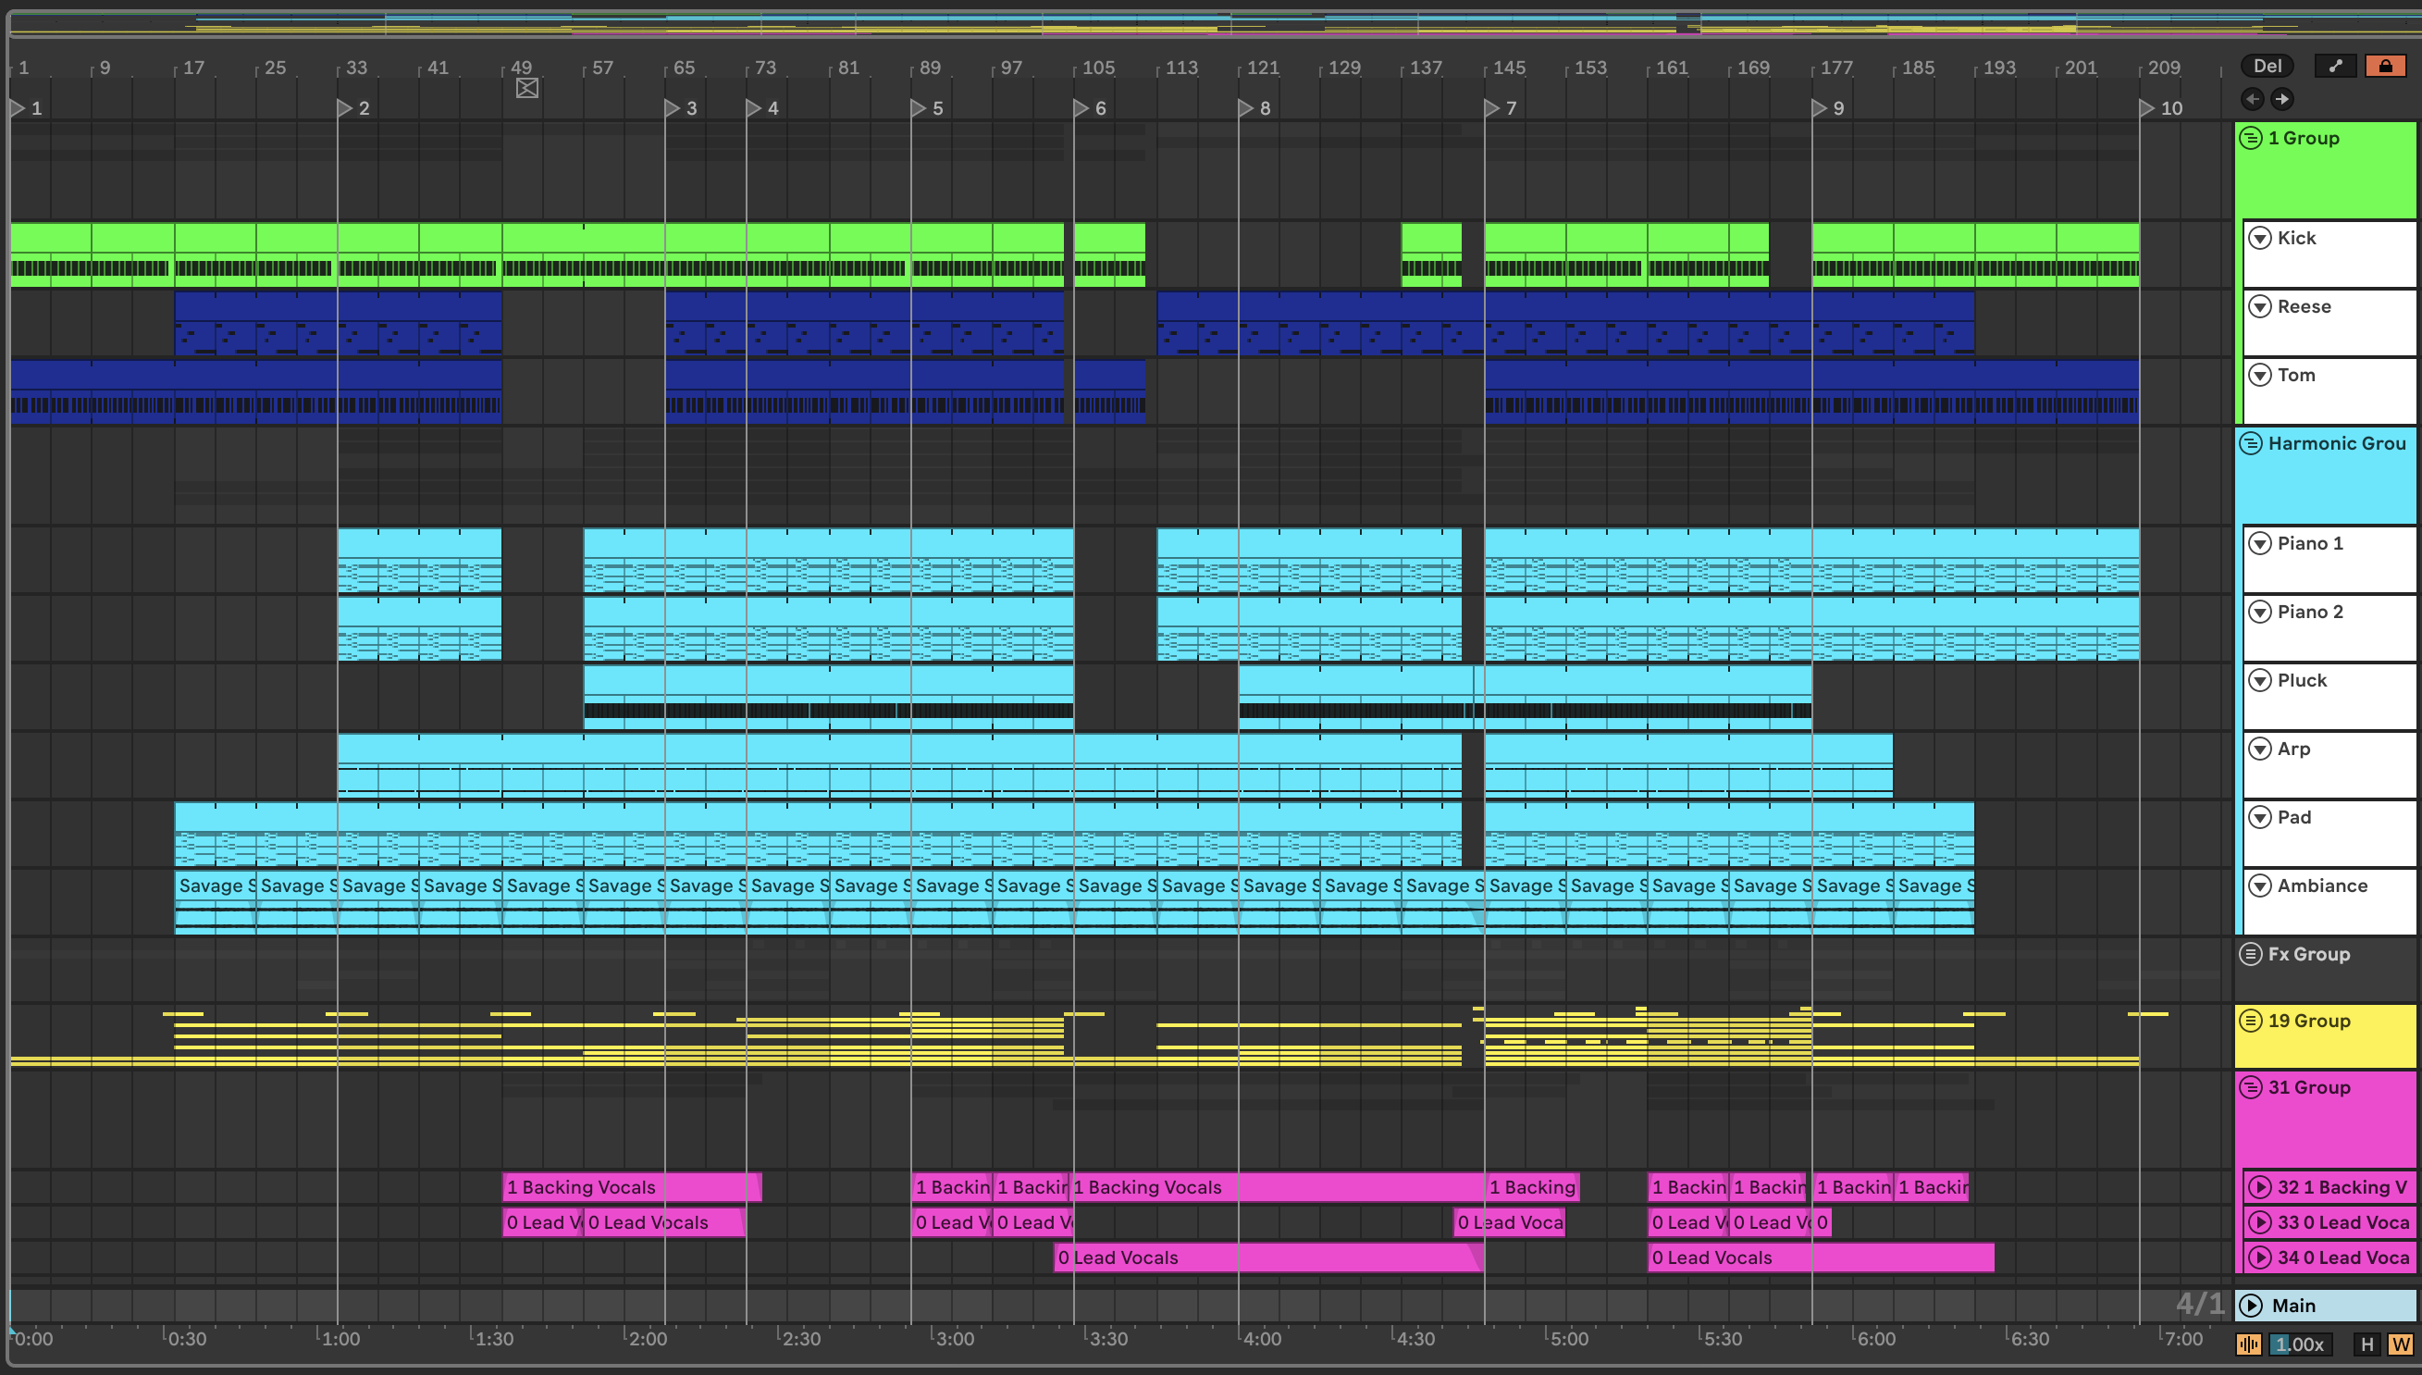
Task: Click the Main track play icon
Action: coord(2251,1305)
